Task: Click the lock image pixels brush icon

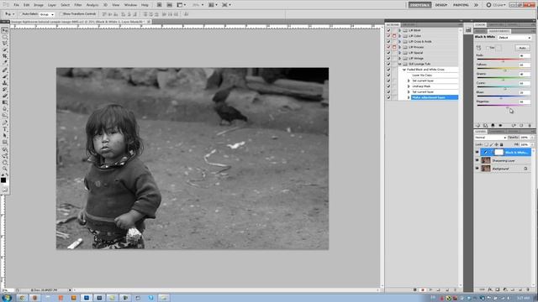Action: point(491,144)
